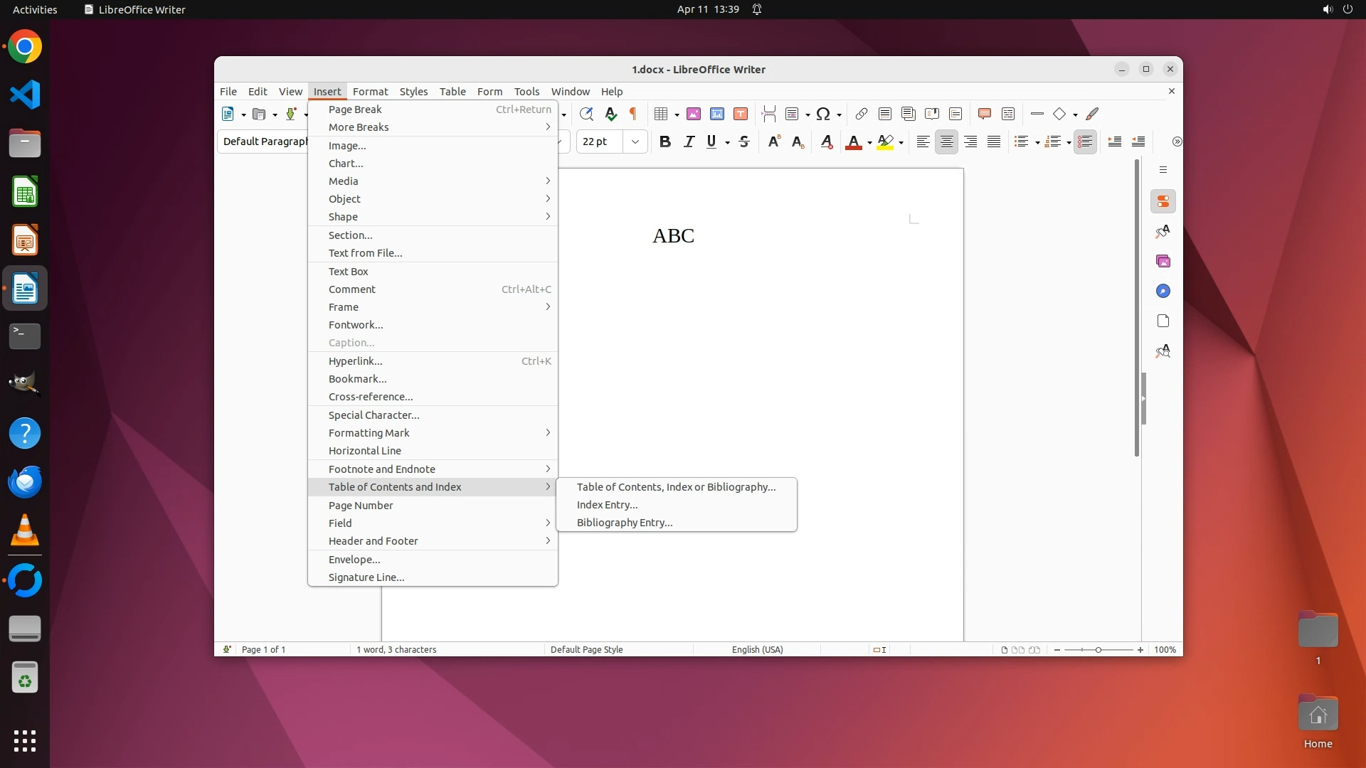1366x768 pixels.
Task: Open the font size dropdown arrow
Action: coord(635,142)
